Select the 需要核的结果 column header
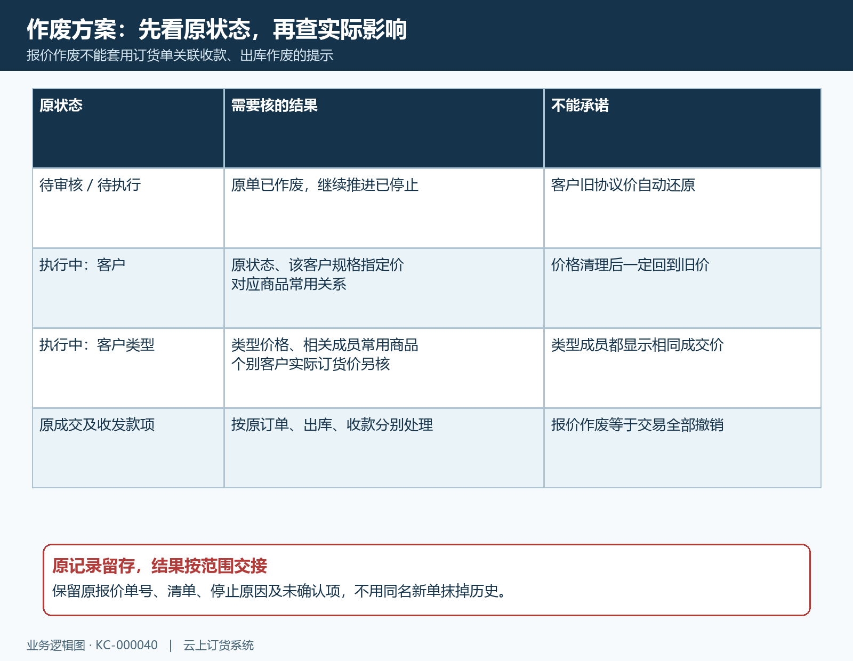 (384, 128)
